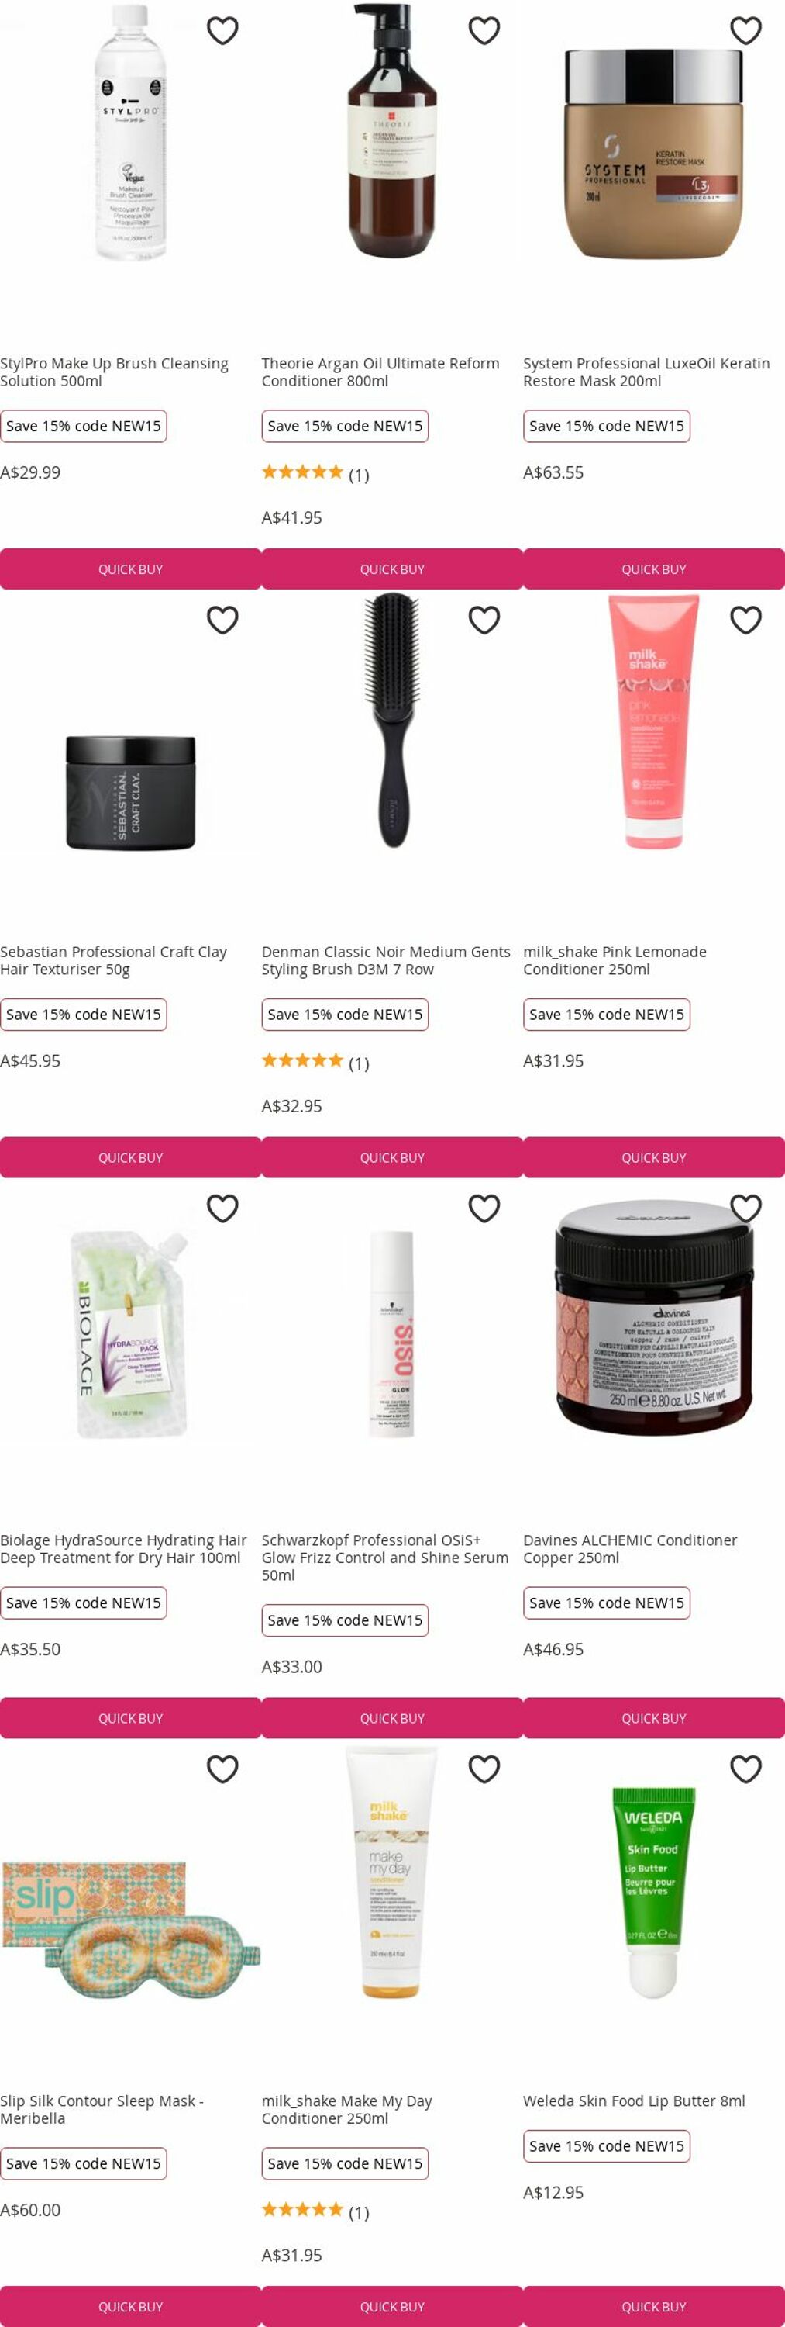The height and width of the screenshot is (2327, 785).
Task: Quick buy Davines ALCHEMIC Conditioner Copper
Action: click(x=654, y=1718)
